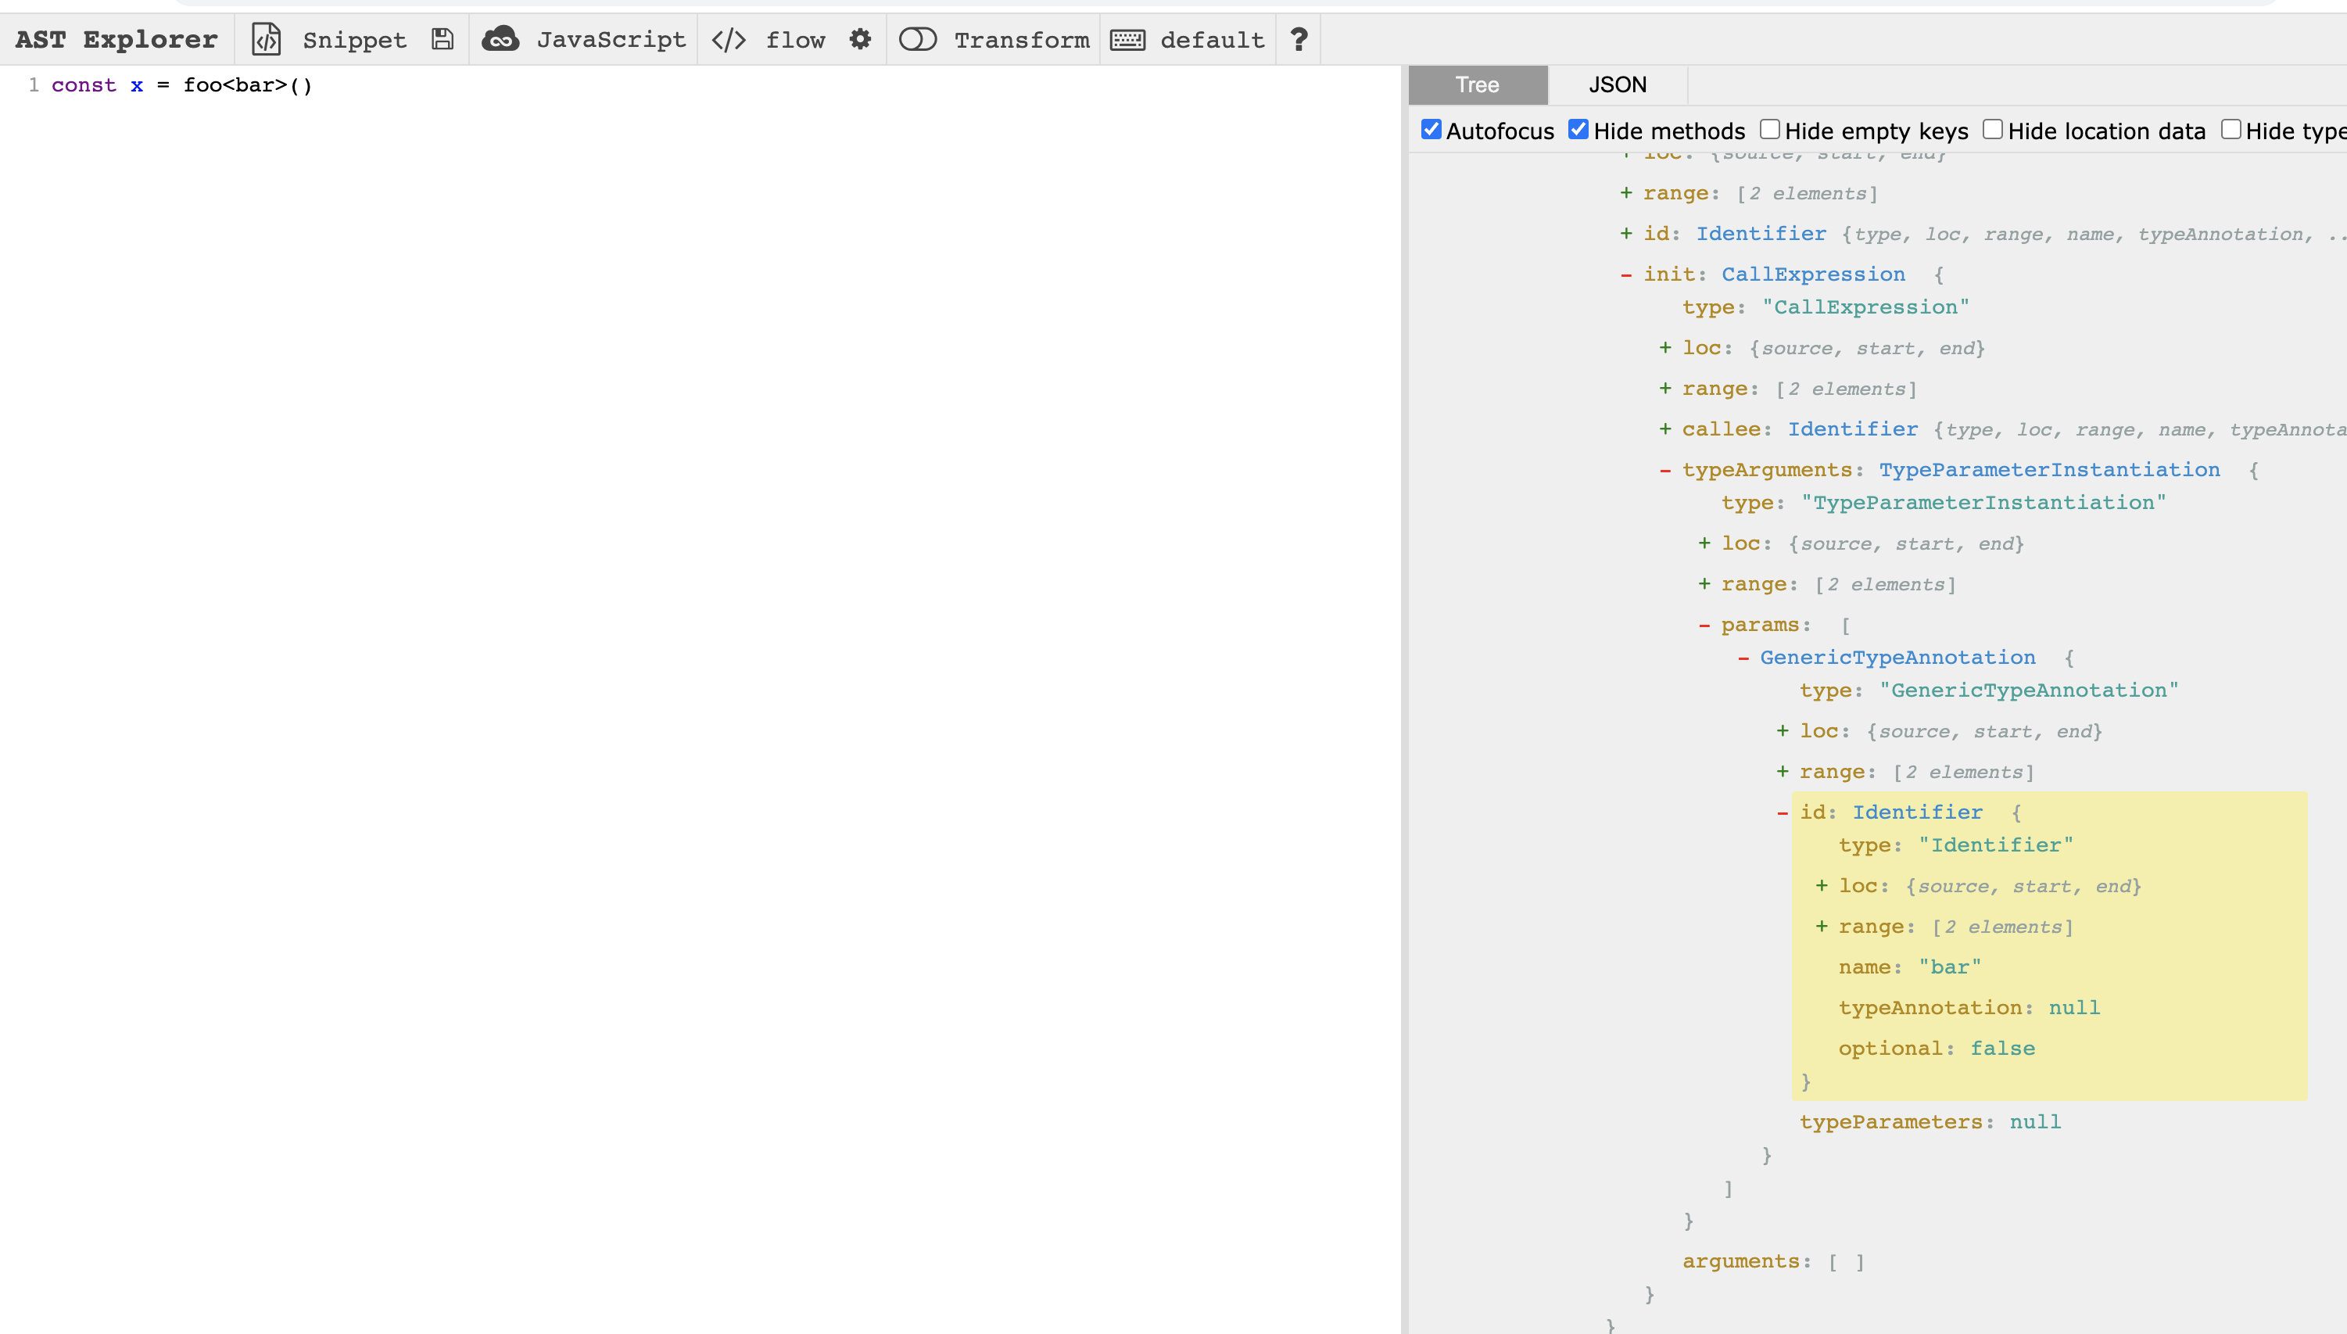Viewport: 2347px width, 1334px height.
Task: Collapse the typeArguments node
Action: pos(1664,470)
